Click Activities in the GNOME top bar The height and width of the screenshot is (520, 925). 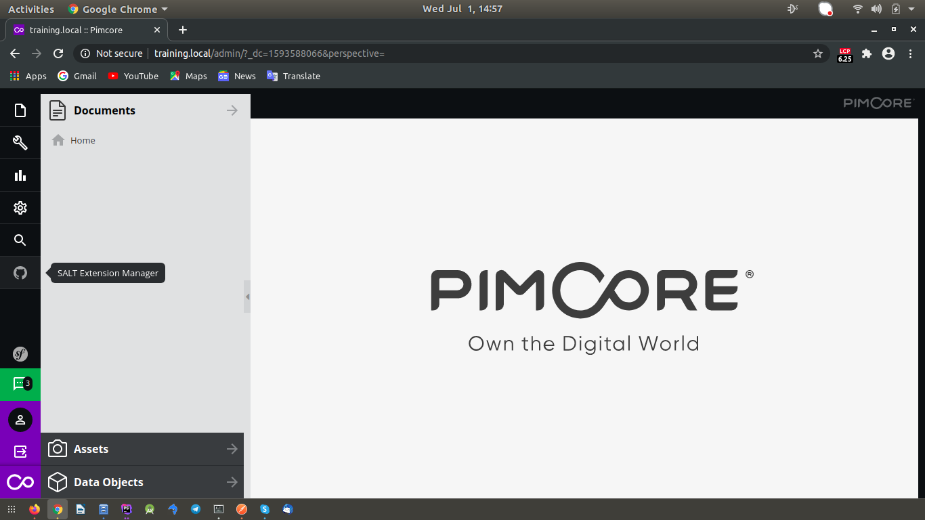tap(31, 9)
